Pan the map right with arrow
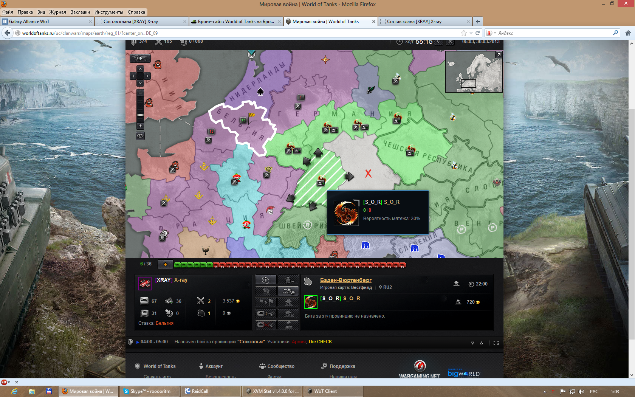Viewport: 635px width, 397px height. pyautogui.click(x=147, y=76)
